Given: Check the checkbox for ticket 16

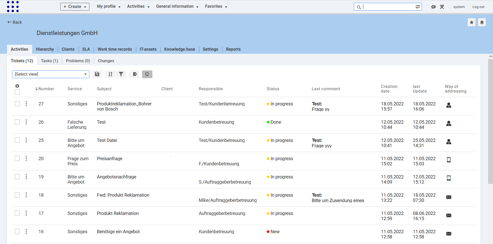Looking at the screenshot, I should click(17, 231).
